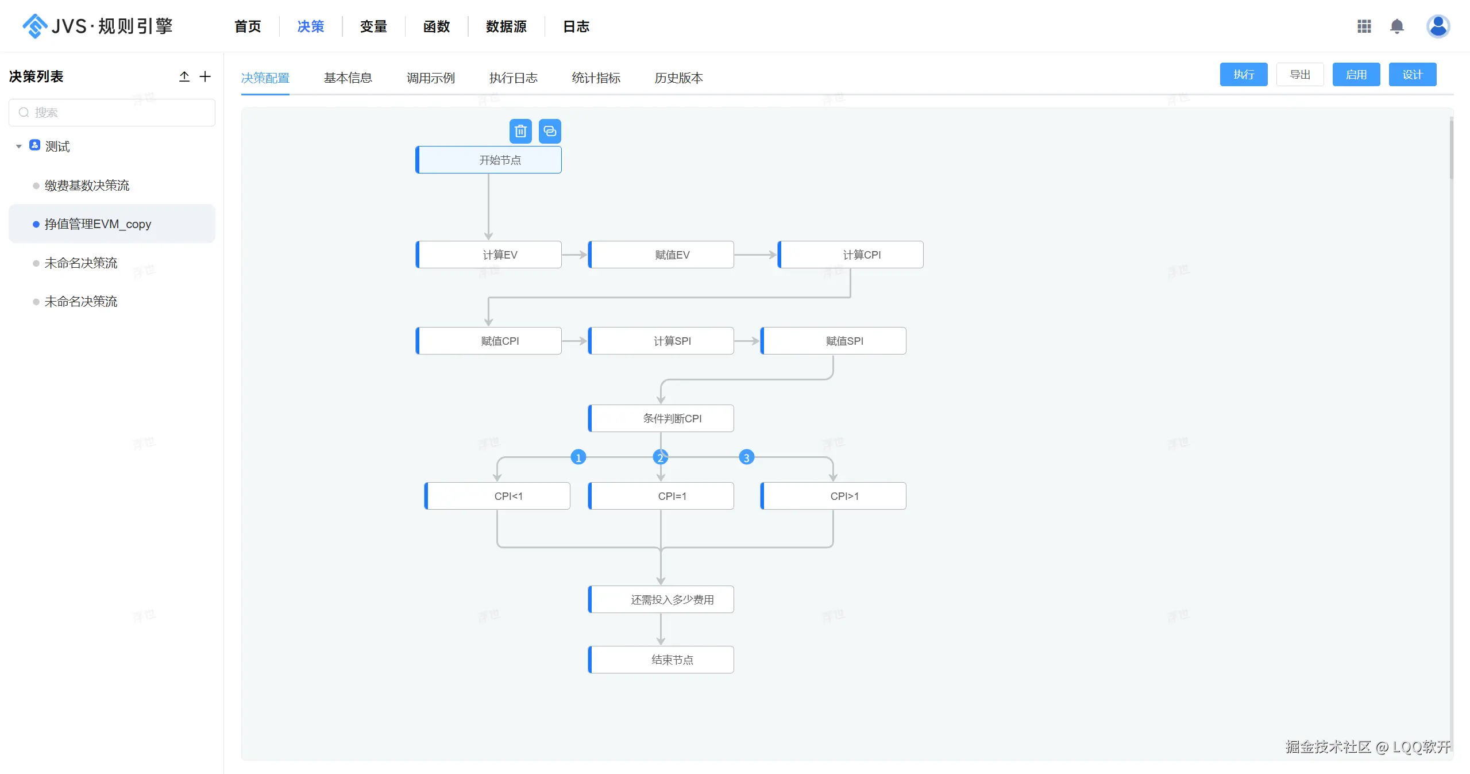The height and width of the screenshot is (774, 1470).
Task: Click branch marker number 1
Action: pos(578,457)
